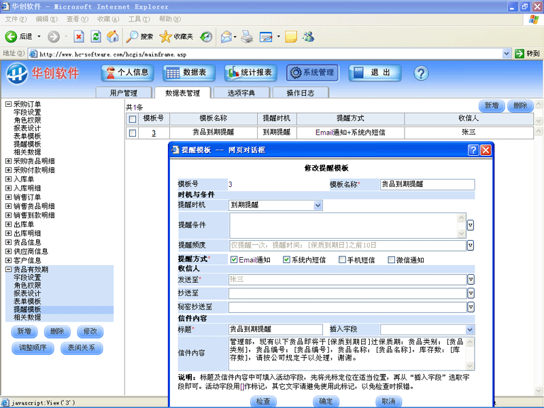This screenshot has height=408, width=544.
Task: Open 系统管理 system management icon button
Action: click(x=312, y=73)
